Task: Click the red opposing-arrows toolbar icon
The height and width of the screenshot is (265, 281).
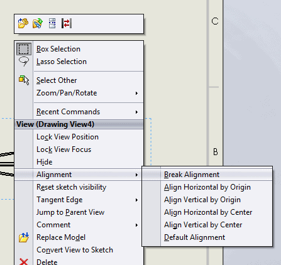Action: [67, 23]
